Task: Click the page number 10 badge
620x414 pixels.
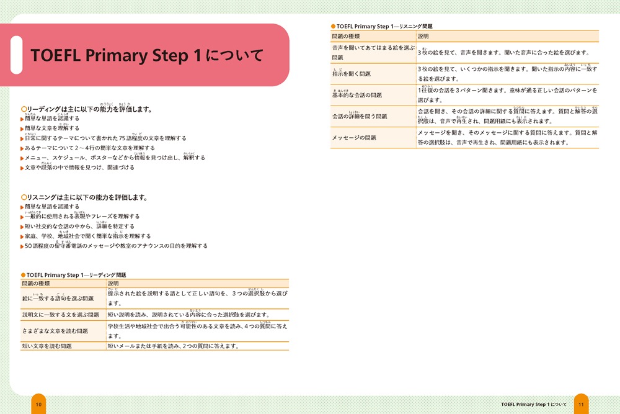Action: pos(38,405)
